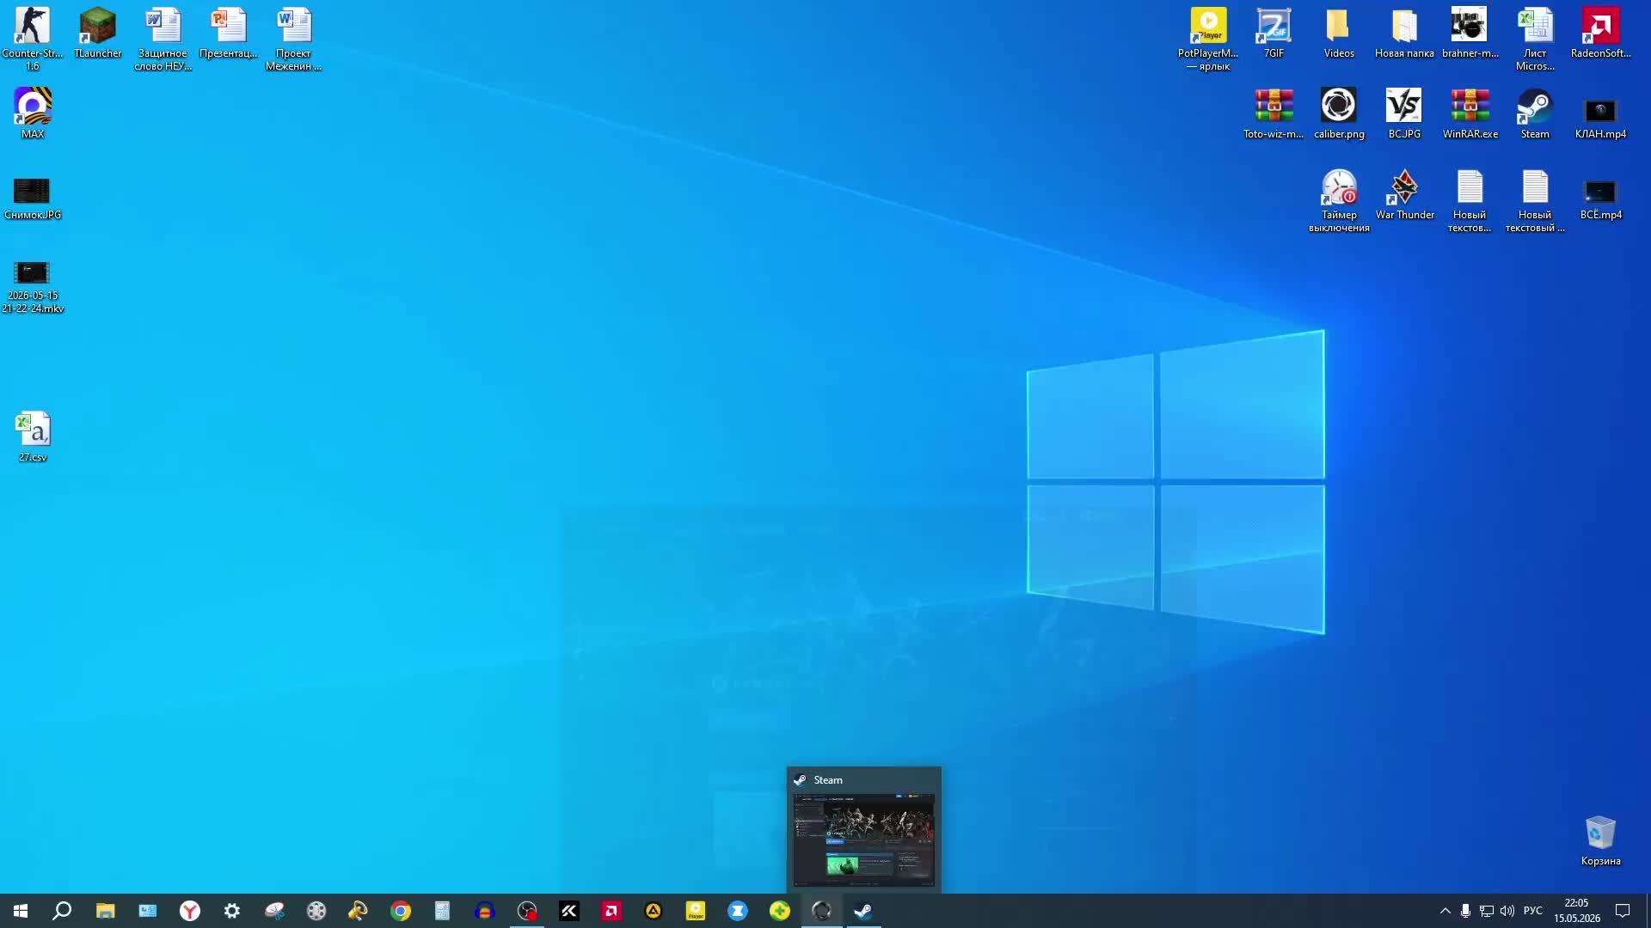Image resolution: width=1651 pixels, height=928 pixels.
Task: Select the TLauncher Minecraft shortcut
Action: pyautogui.click(x=98, y=34)
